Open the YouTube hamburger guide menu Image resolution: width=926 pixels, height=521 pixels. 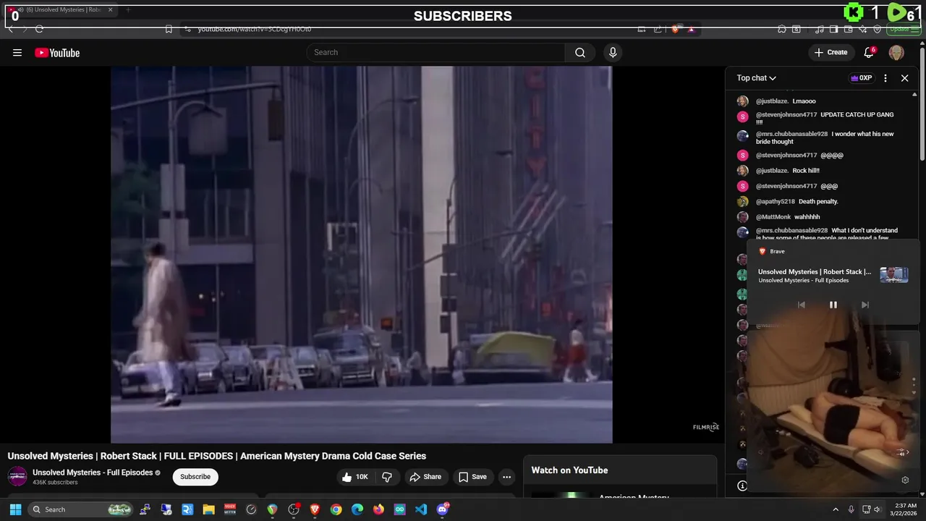pyautogui.click(x=17, y=52)
